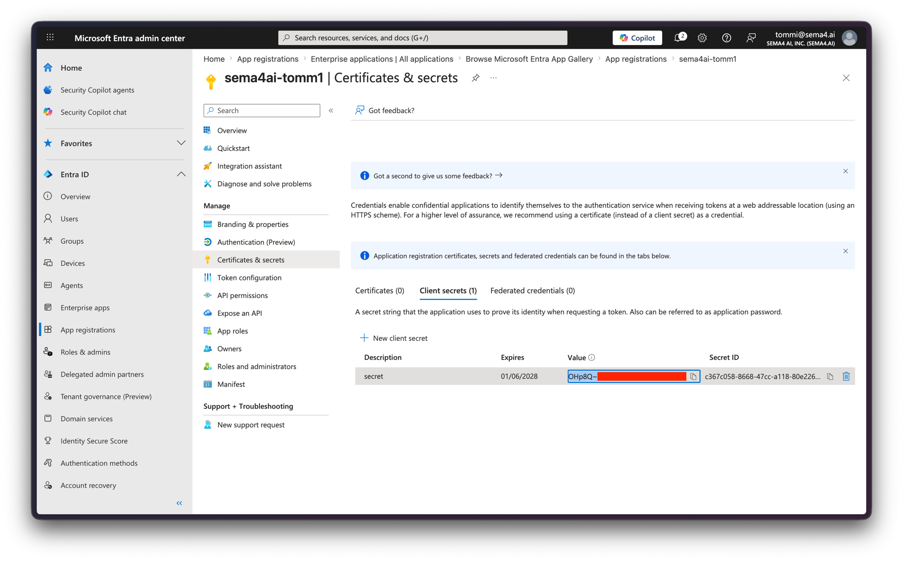Open portal settings gear icon

702,38
